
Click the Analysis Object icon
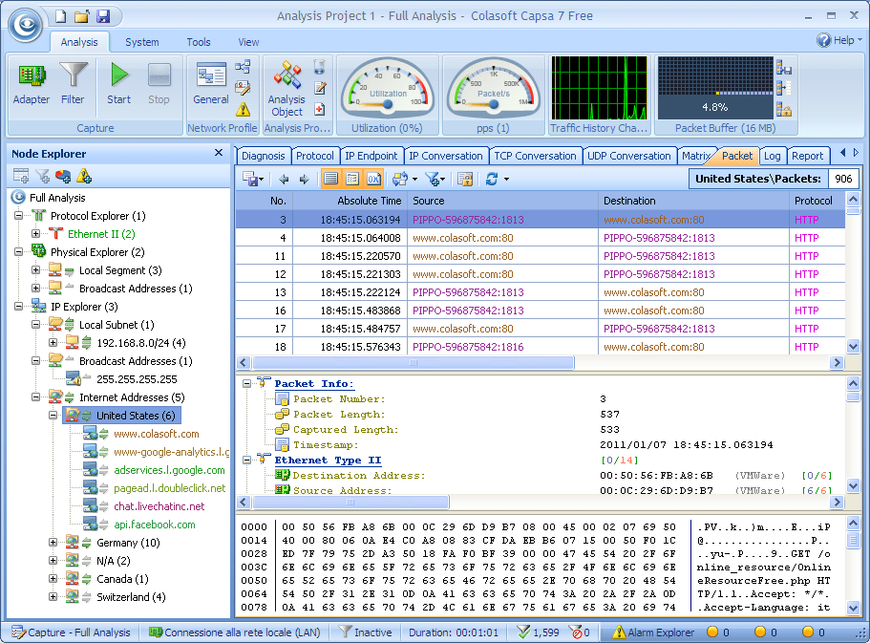[x=286, y=76]
